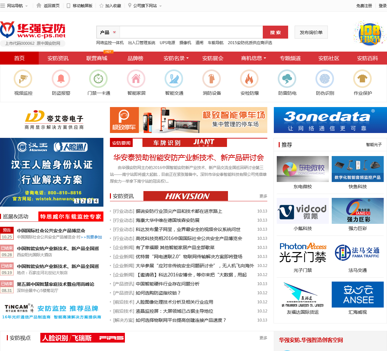Open event 第五届中国智慧家庭技术暨应用高峰论
387x351 pixels.
tap(56, 284)
